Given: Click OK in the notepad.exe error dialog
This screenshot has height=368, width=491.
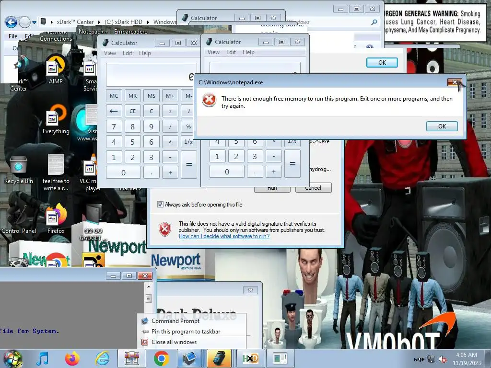Looking at the screenshot, I should [x=442, y=126].
